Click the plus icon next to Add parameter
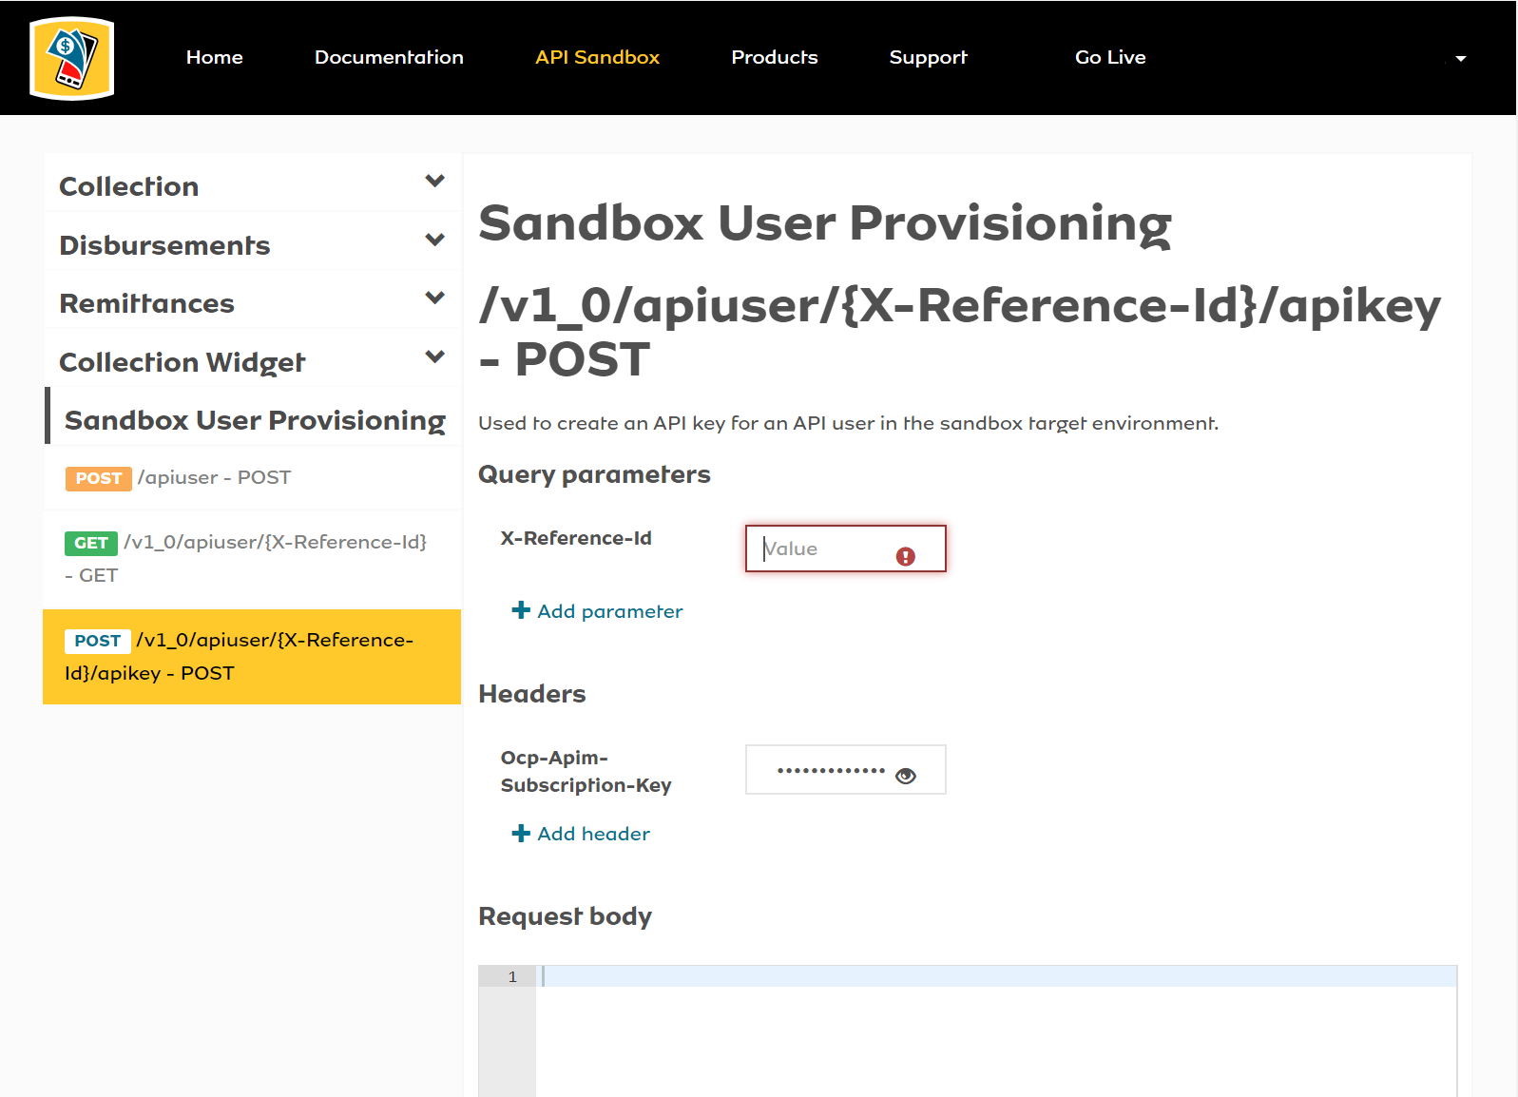This screenshot has height=1097, width=1518. tap(521, 610)
